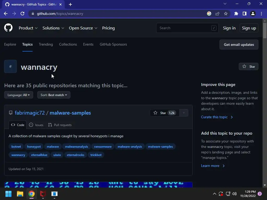This screenshot has width=267, height=200.
Task: Click the sync update tray icon
Action: (221, 194)
